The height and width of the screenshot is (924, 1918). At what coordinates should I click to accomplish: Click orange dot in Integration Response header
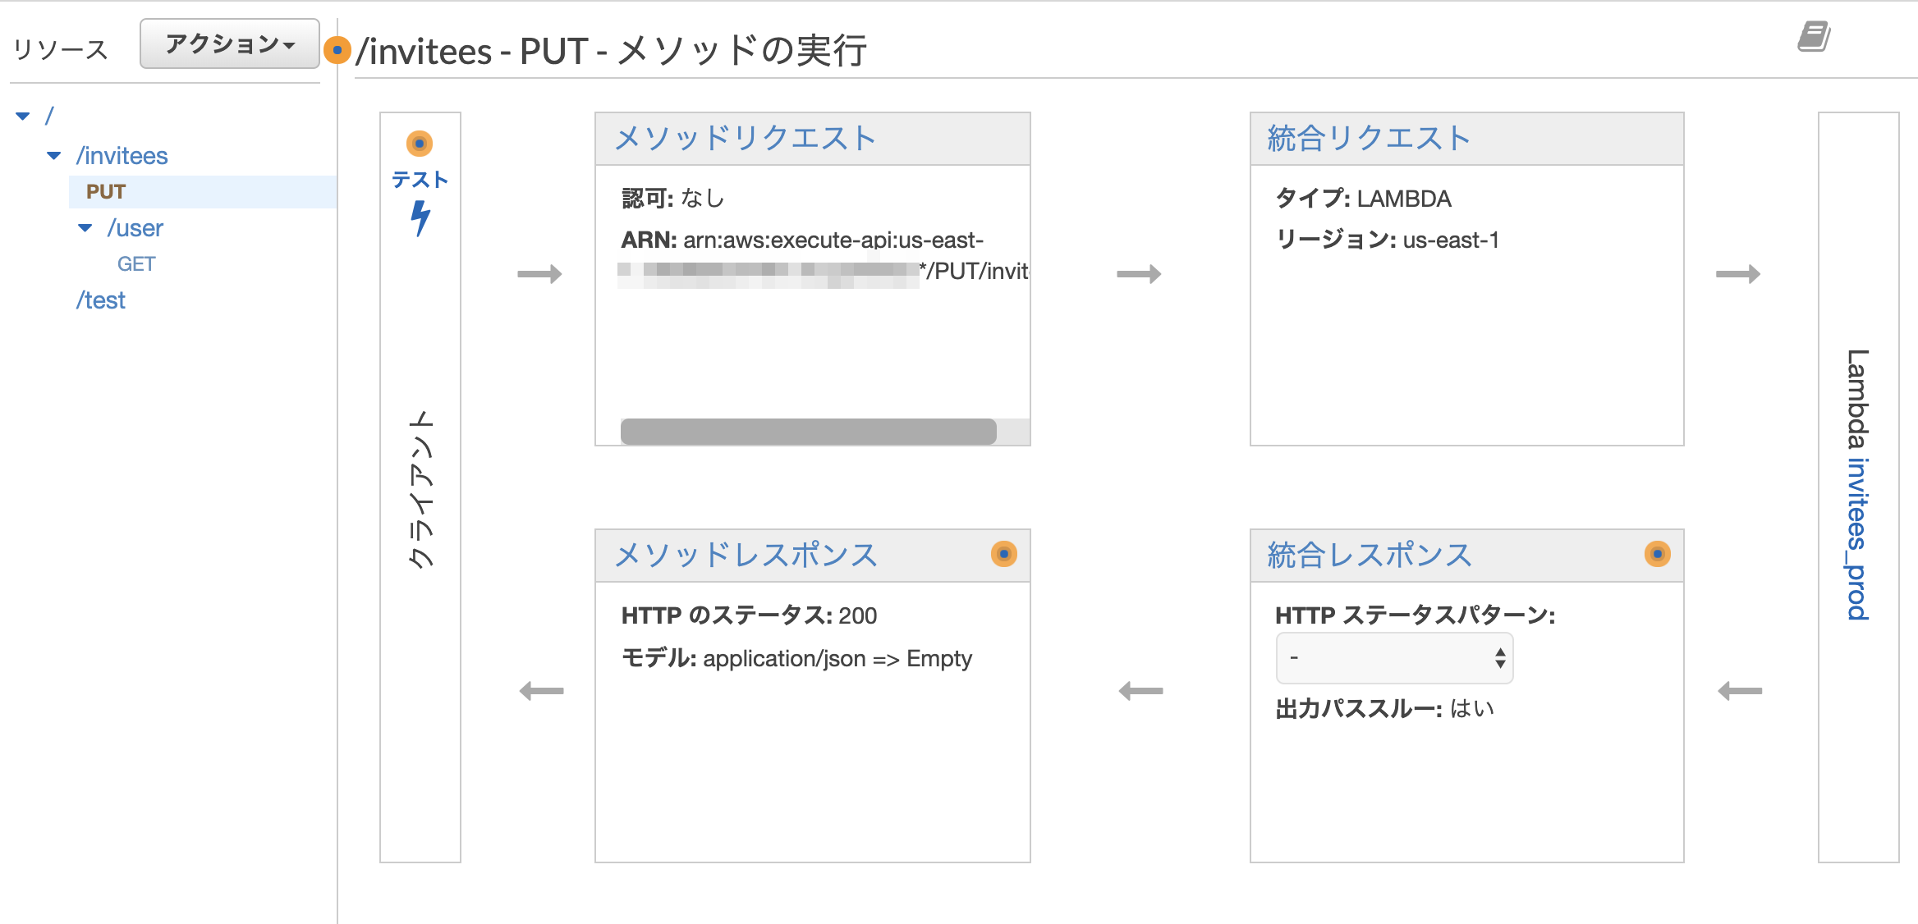(x=1657, y=555)
